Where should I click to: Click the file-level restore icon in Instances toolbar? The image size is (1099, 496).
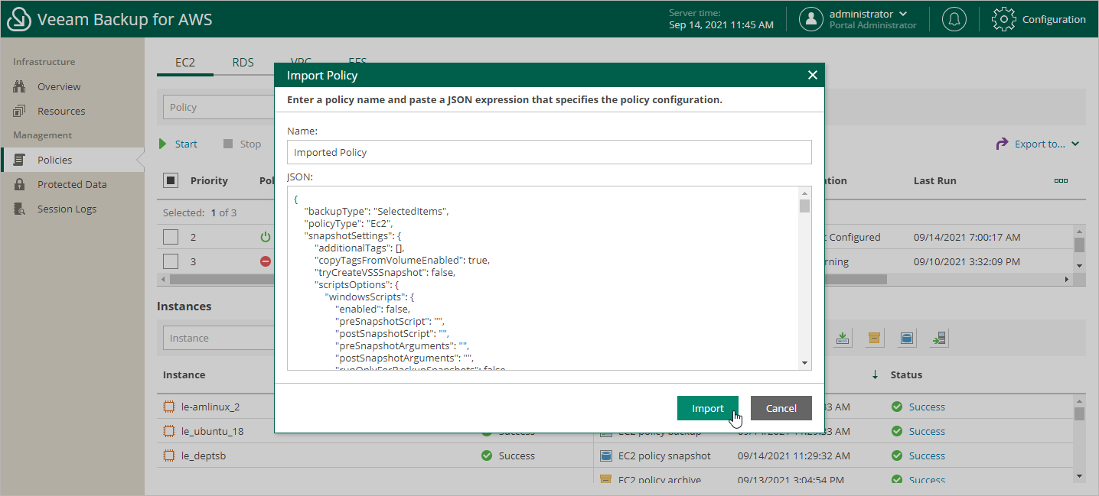(939, 337)
